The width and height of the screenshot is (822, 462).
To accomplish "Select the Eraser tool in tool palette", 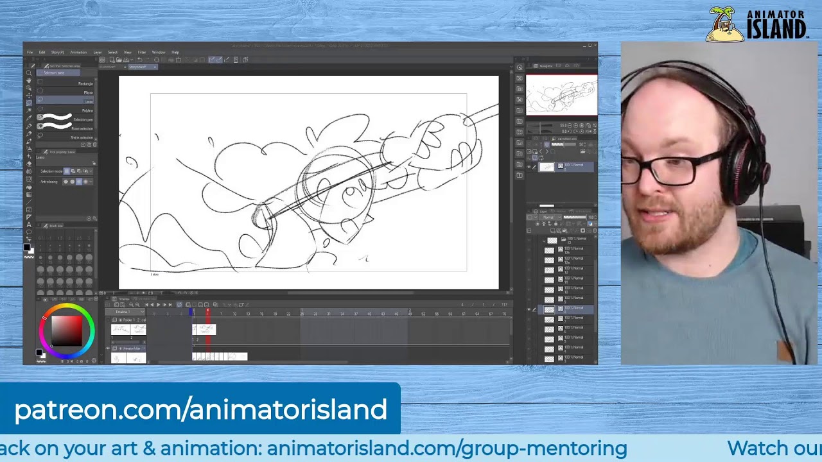I will pos(29,164).
